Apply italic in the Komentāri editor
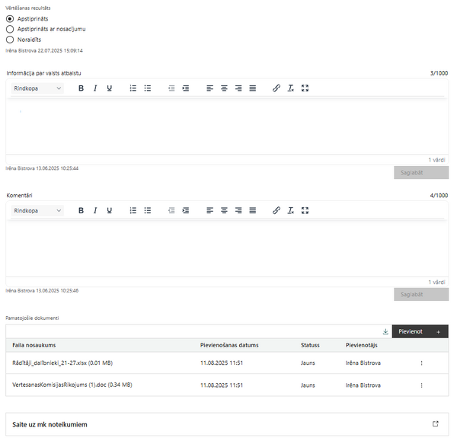Screen dimensions: 457x441 95,210
